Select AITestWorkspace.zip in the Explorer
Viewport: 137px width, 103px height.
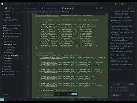(11, 72)
